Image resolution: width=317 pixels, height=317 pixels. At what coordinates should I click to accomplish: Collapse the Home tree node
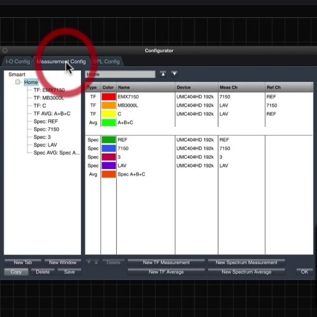17,82
